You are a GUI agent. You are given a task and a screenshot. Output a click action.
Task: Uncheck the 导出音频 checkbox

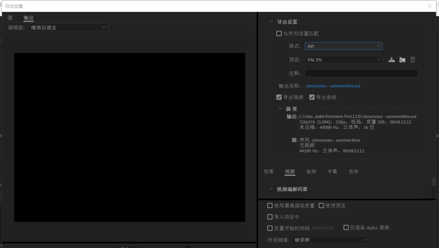tap(312, 97)
